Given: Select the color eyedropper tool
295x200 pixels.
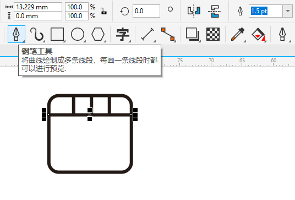Looking at the screenshot, I should coord(238,34).
